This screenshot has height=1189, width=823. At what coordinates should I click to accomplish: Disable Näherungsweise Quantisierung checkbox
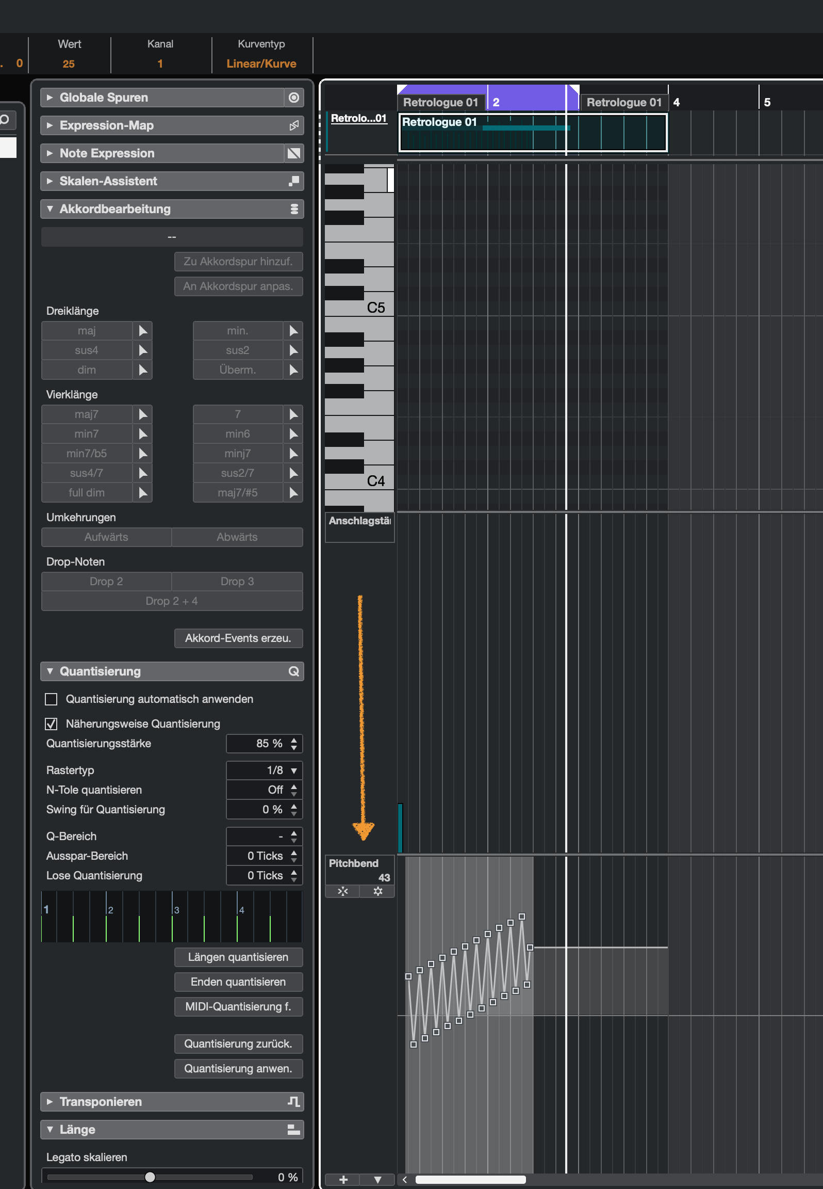[51, 724]
